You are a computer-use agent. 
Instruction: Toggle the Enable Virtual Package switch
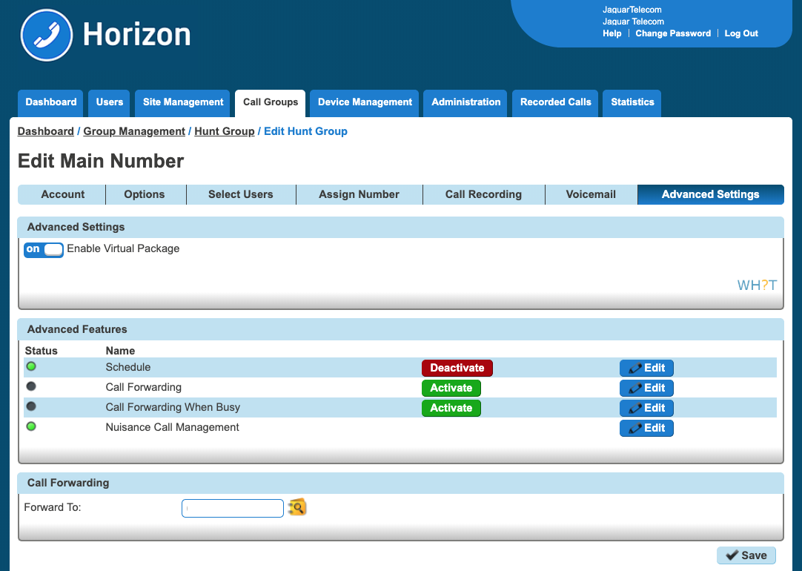coord(44,250)
